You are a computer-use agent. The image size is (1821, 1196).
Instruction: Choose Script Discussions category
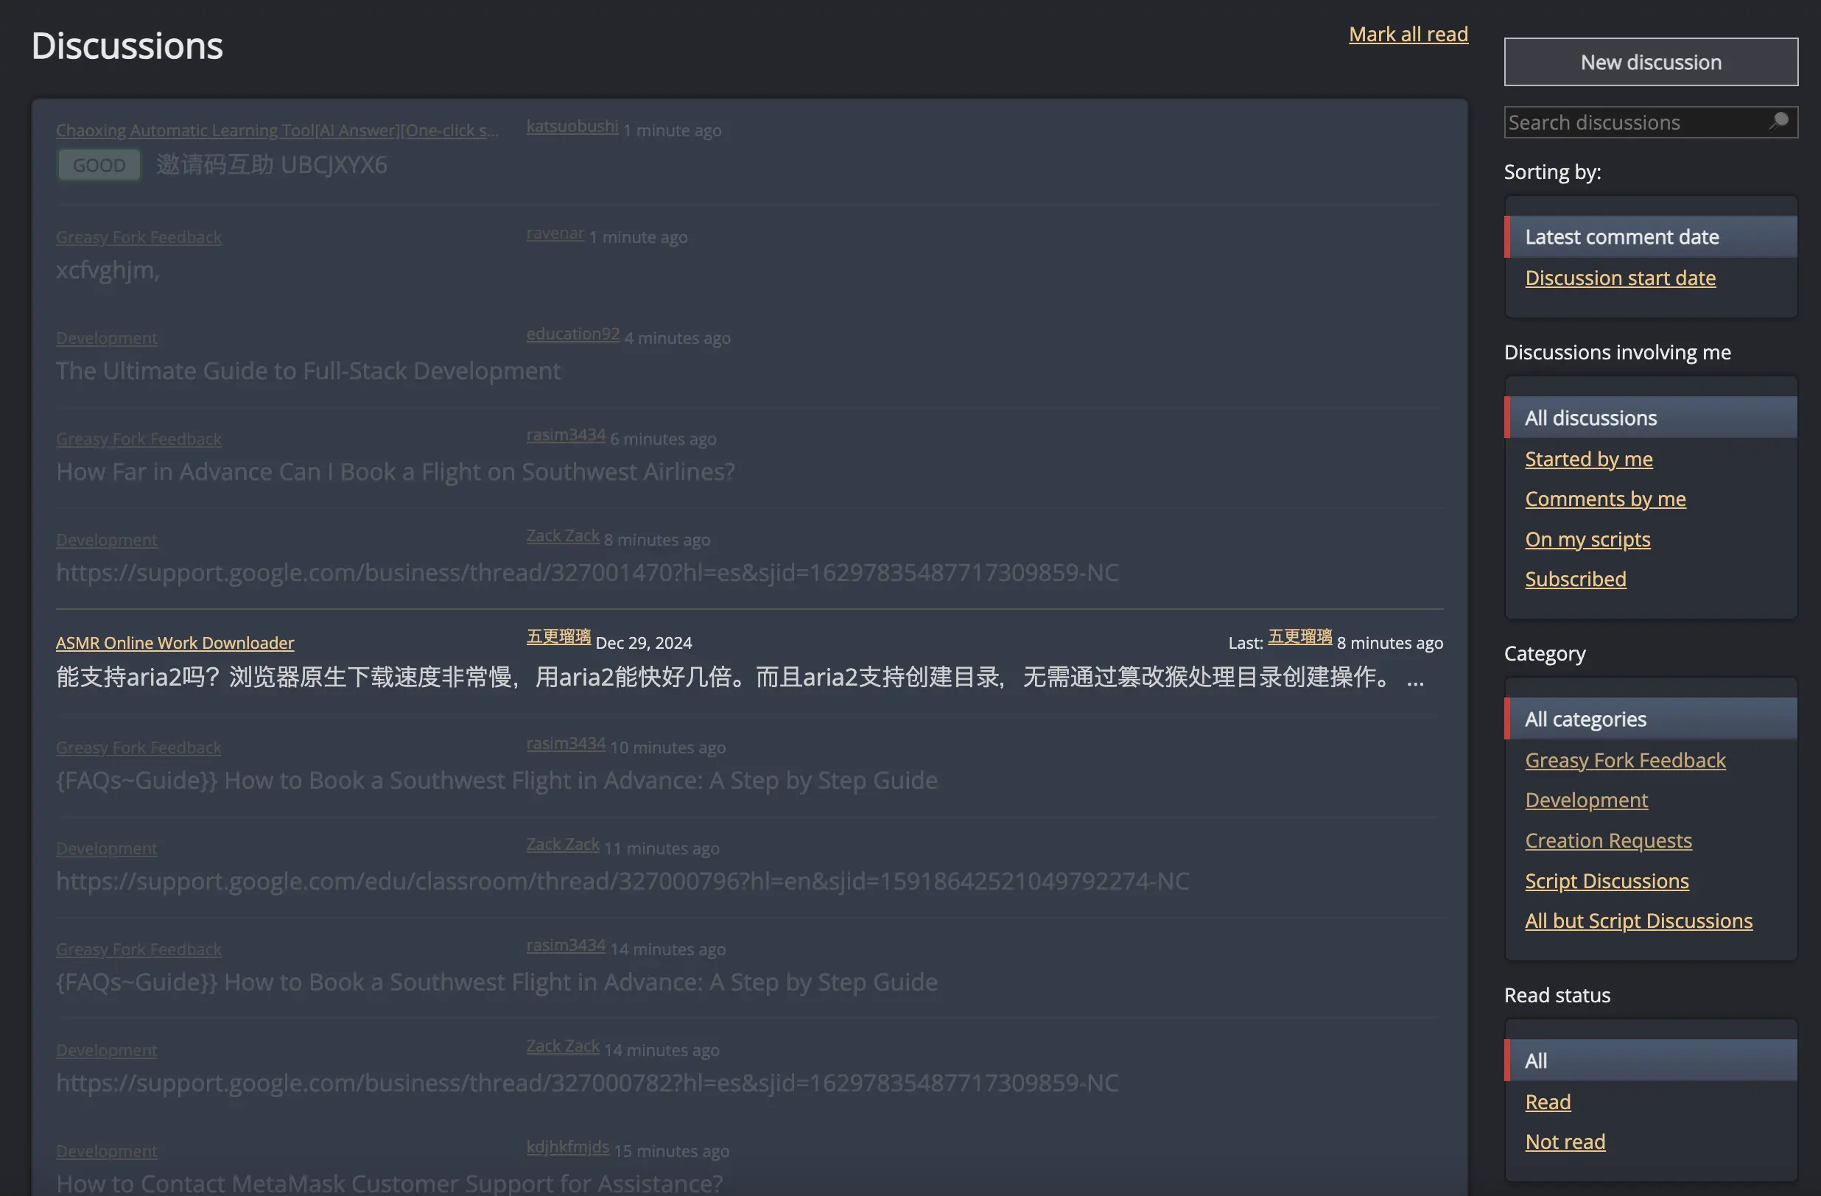1607,881
